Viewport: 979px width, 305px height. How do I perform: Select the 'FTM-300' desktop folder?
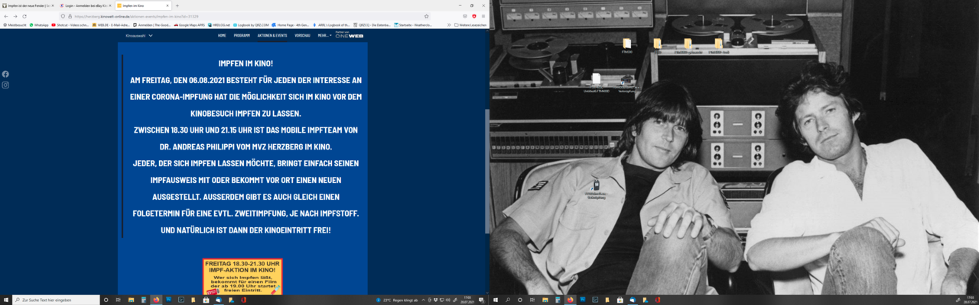click(627, 45)
